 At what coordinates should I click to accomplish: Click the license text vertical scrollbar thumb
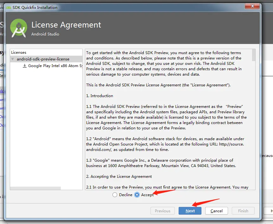click(x=254, y=55)
